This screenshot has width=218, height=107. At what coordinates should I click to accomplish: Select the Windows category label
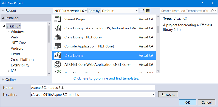coord(18,32)
